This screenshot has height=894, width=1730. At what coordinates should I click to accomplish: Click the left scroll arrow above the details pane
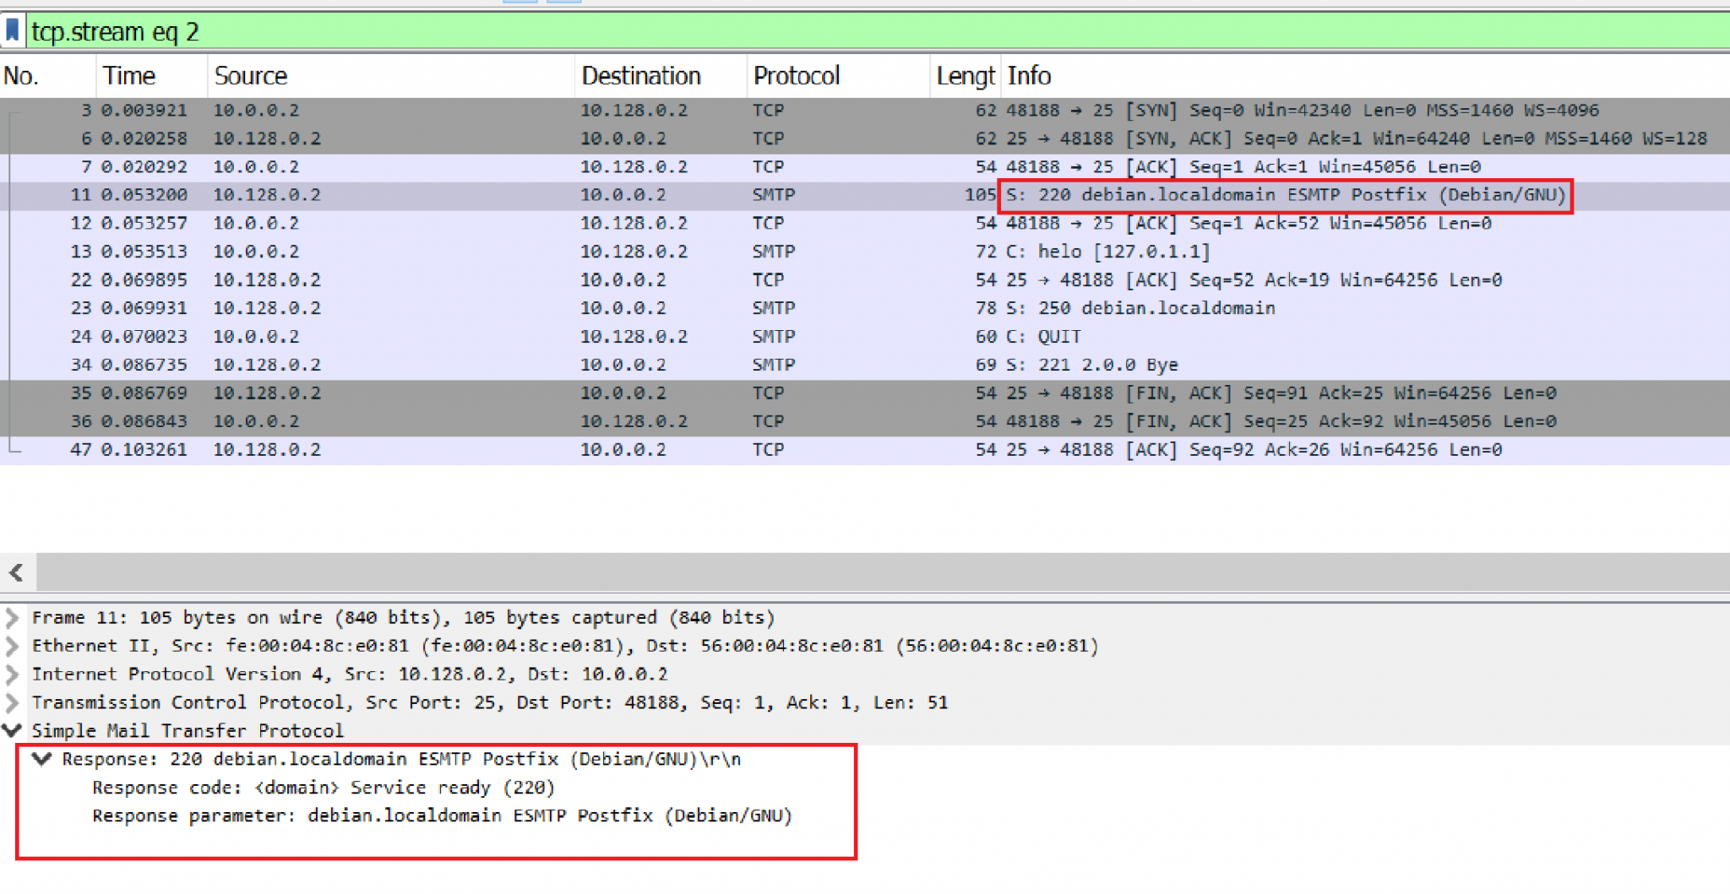(x=17, y=572)
